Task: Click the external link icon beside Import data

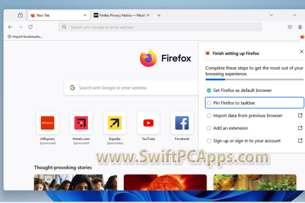Action: click(x=300, y=115)
